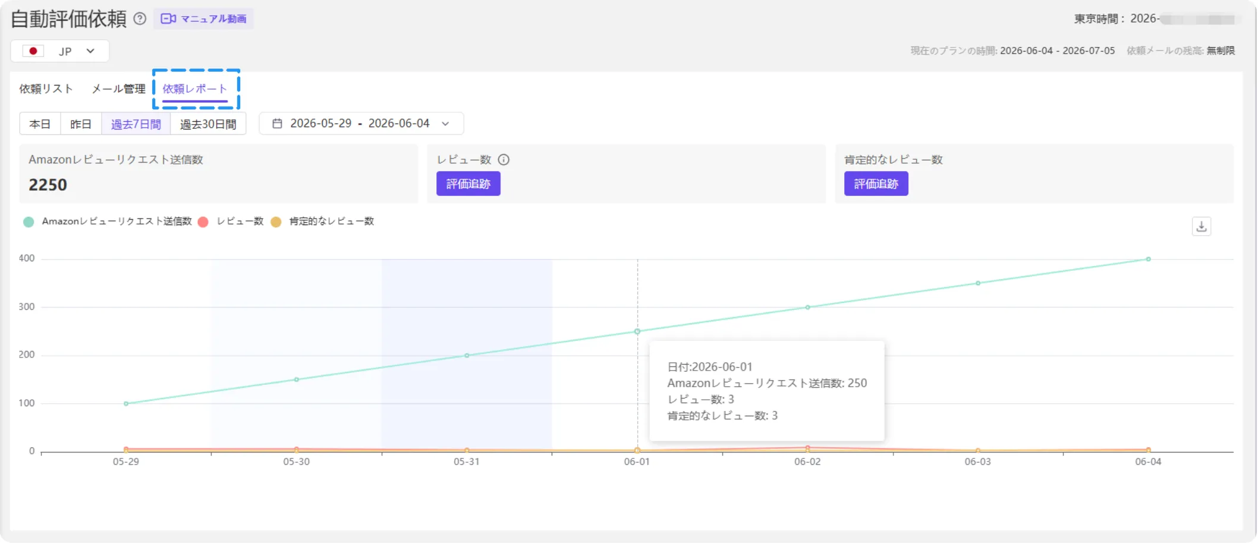Click the 肯定的なレビュー数 card title
This screenshot has width=1258, height=544.
pyautogui.click(x=894, y=160)
